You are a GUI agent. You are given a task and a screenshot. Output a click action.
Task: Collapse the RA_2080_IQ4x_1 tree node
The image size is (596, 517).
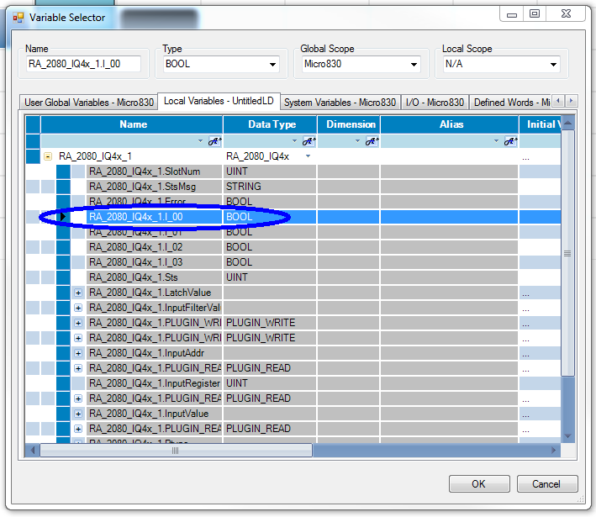tap(48, 156)
